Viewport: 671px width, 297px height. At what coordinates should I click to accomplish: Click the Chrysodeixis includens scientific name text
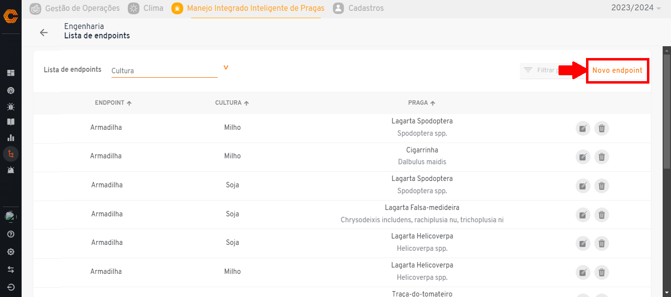(422, 220)
